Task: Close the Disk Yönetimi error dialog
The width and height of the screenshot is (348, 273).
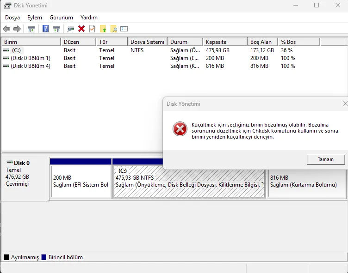Action: point(345,103)
